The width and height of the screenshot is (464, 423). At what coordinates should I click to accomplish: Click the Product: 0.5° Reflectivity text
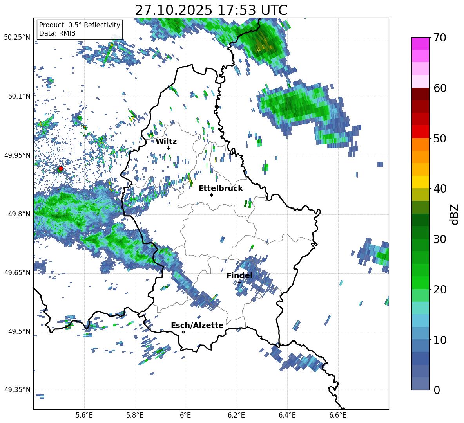click(x=80, y=25)
